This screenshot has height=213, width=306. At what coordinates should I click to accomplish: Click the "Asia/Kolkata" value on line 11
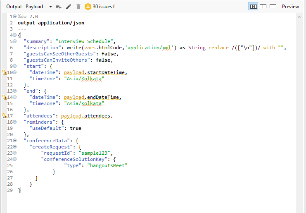(x=84, y=79)
